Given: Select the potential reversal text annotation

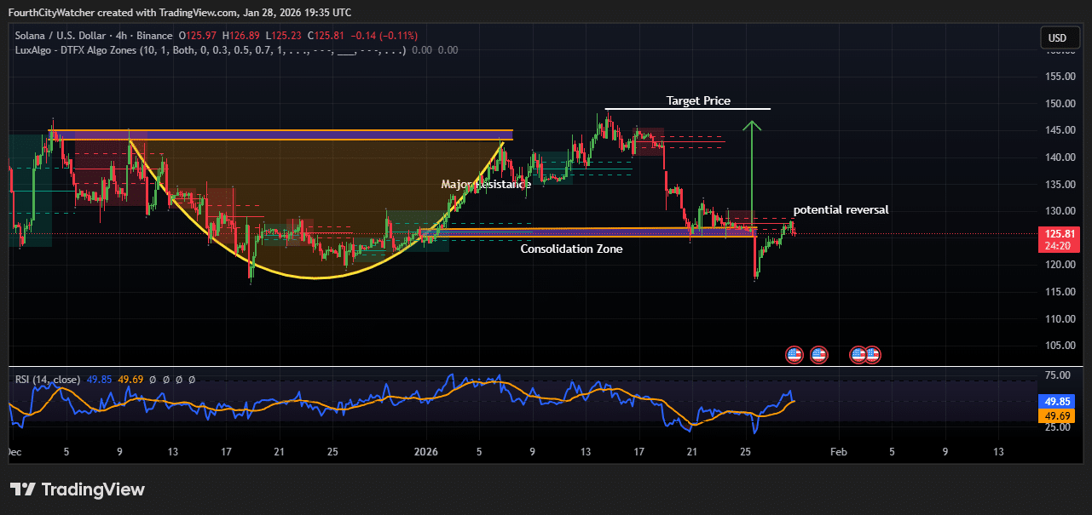Looking at the screenshot, I should (841, 209).
